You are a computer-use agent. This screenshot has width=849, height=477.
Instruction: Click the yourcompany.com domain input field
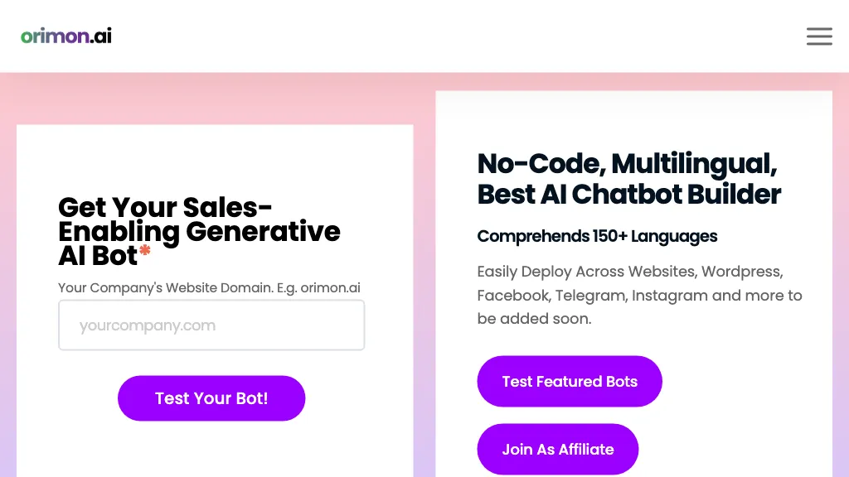pyautogui.click(x=211, y=325)
